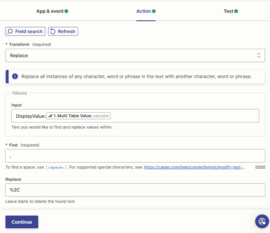The width and height of the screenshot is (270, 233).
Task: Click the blue info icon in the Replace description
Action: [15, 76]
